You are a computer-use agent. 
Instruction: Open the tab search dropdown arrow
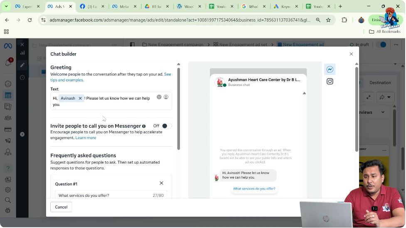[x=6, y=7]
